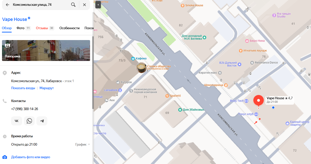Click the Шоколадница cafe map icon
The image size is (311, 164).
(226, 85)
